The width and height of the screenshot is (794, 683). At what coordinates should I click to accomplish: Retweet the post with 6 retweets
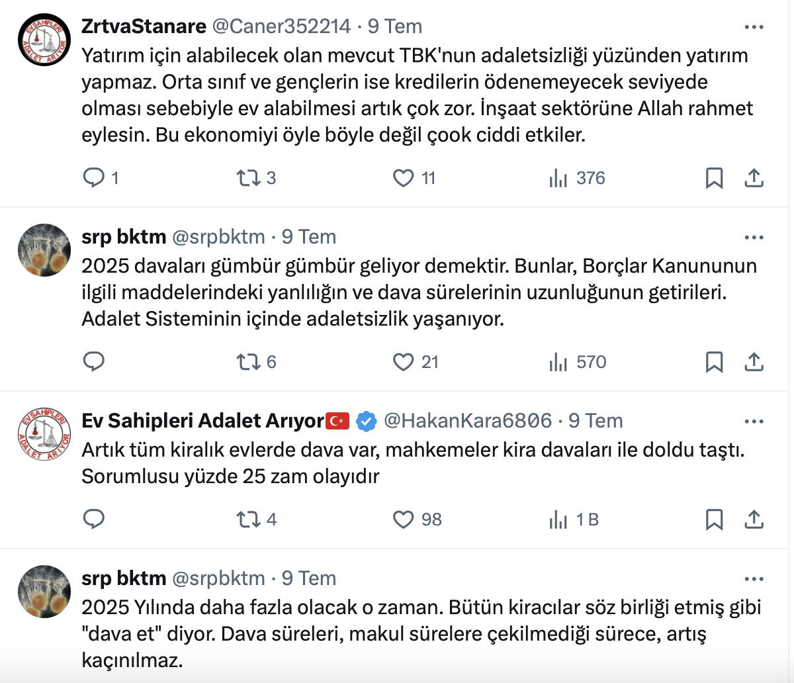[x=249, y=361]
